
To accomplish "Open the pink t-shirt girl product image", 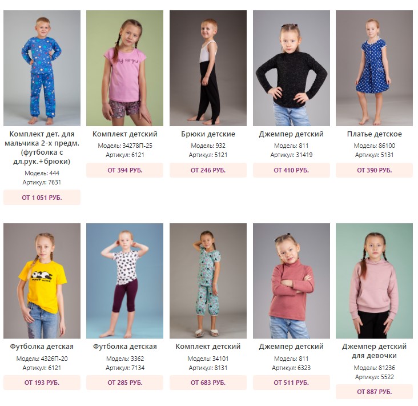I will coord(124,68).
